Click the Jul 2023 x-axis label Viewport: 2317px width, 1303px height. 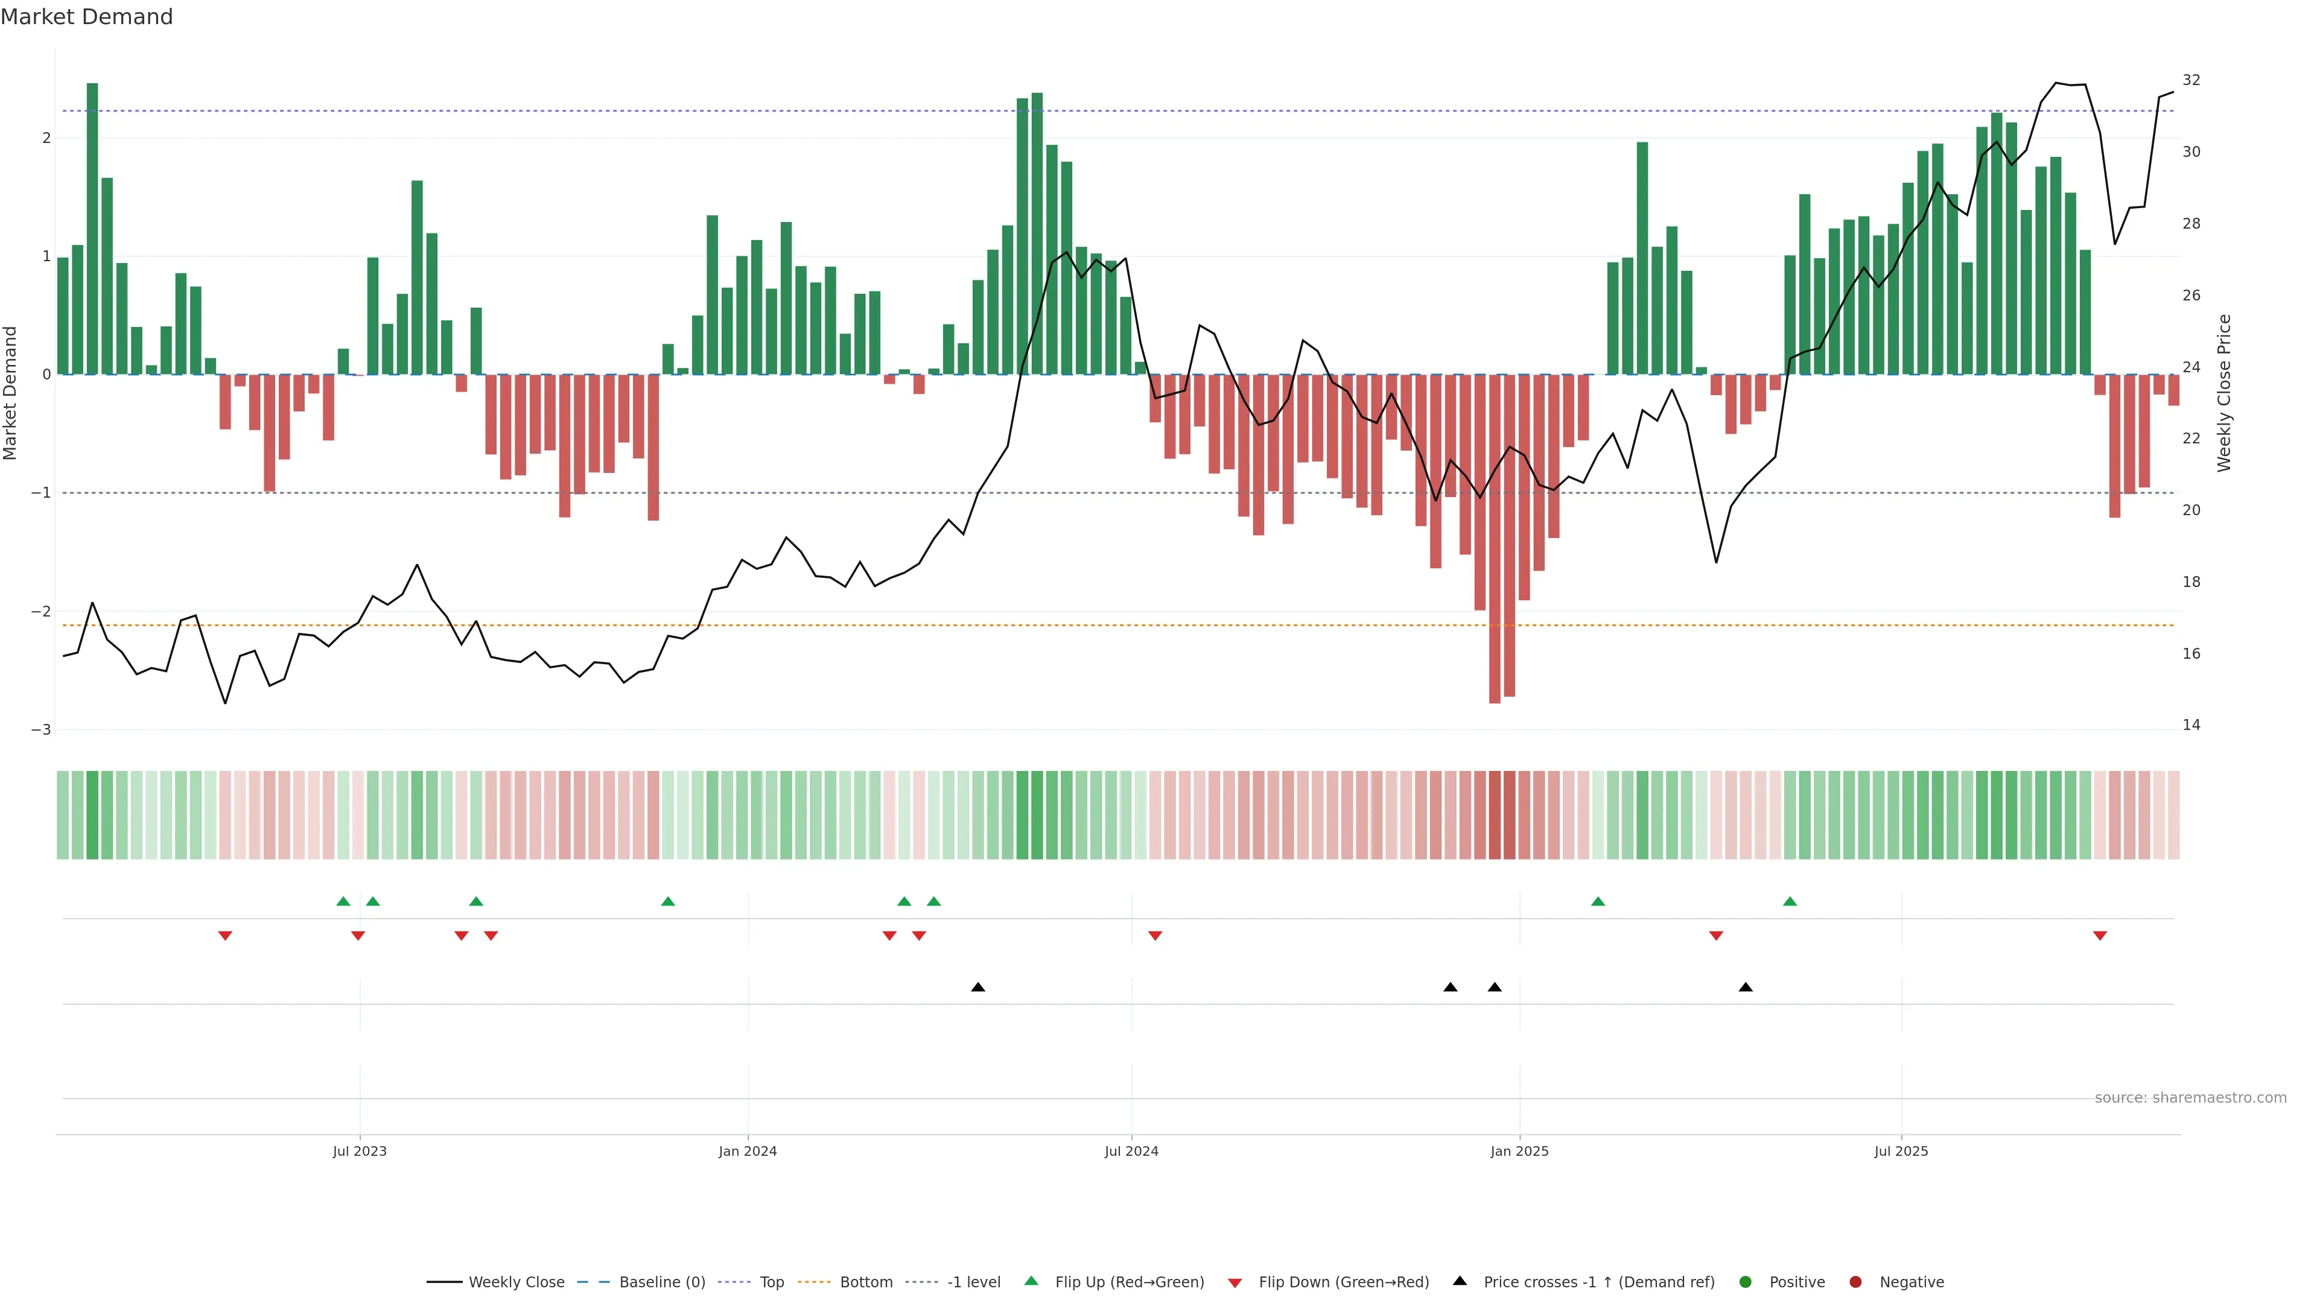point(359,1151)
